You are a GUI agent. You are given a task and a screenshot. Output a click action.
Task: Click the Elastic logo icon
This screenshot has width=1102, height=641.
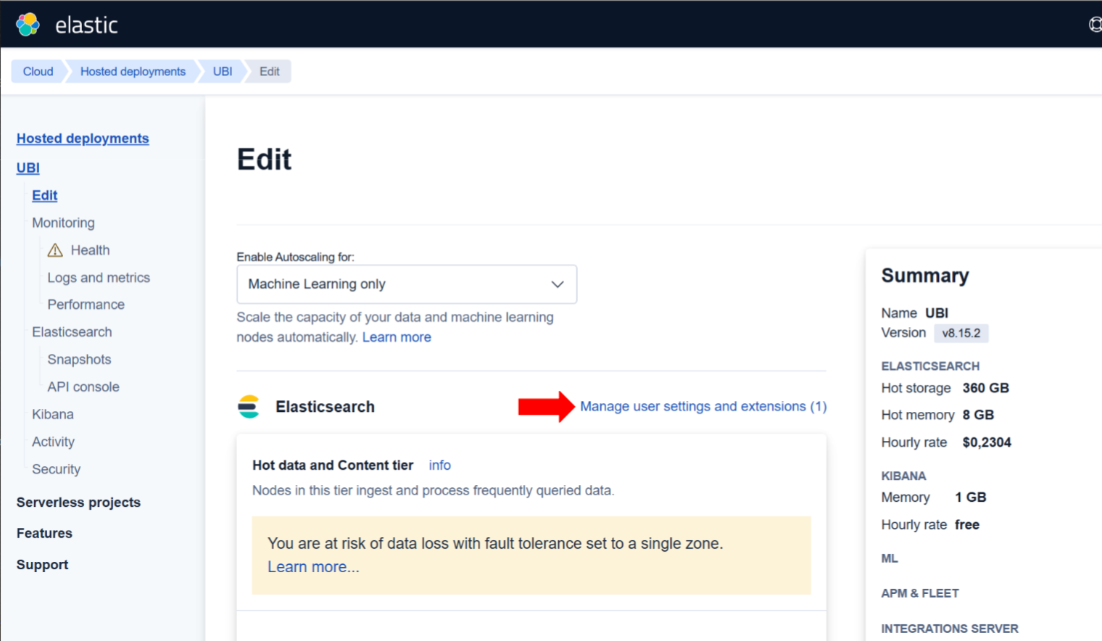(28, 24)
